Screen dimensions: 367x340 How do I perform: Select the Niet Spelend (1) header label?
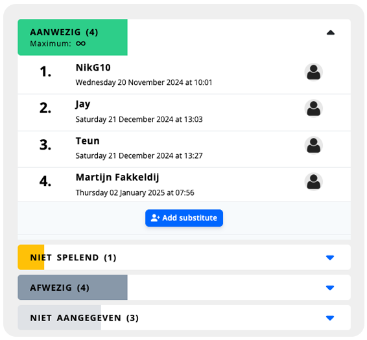coord(73,258)
